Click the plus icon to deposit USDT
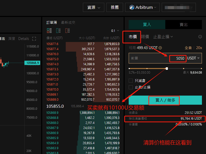Image resolution: width=206 pixels, height=154 pixels. click(x=160, y=48)
